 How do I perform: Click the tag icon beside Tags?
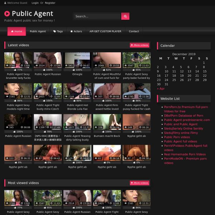pos(54,32)
